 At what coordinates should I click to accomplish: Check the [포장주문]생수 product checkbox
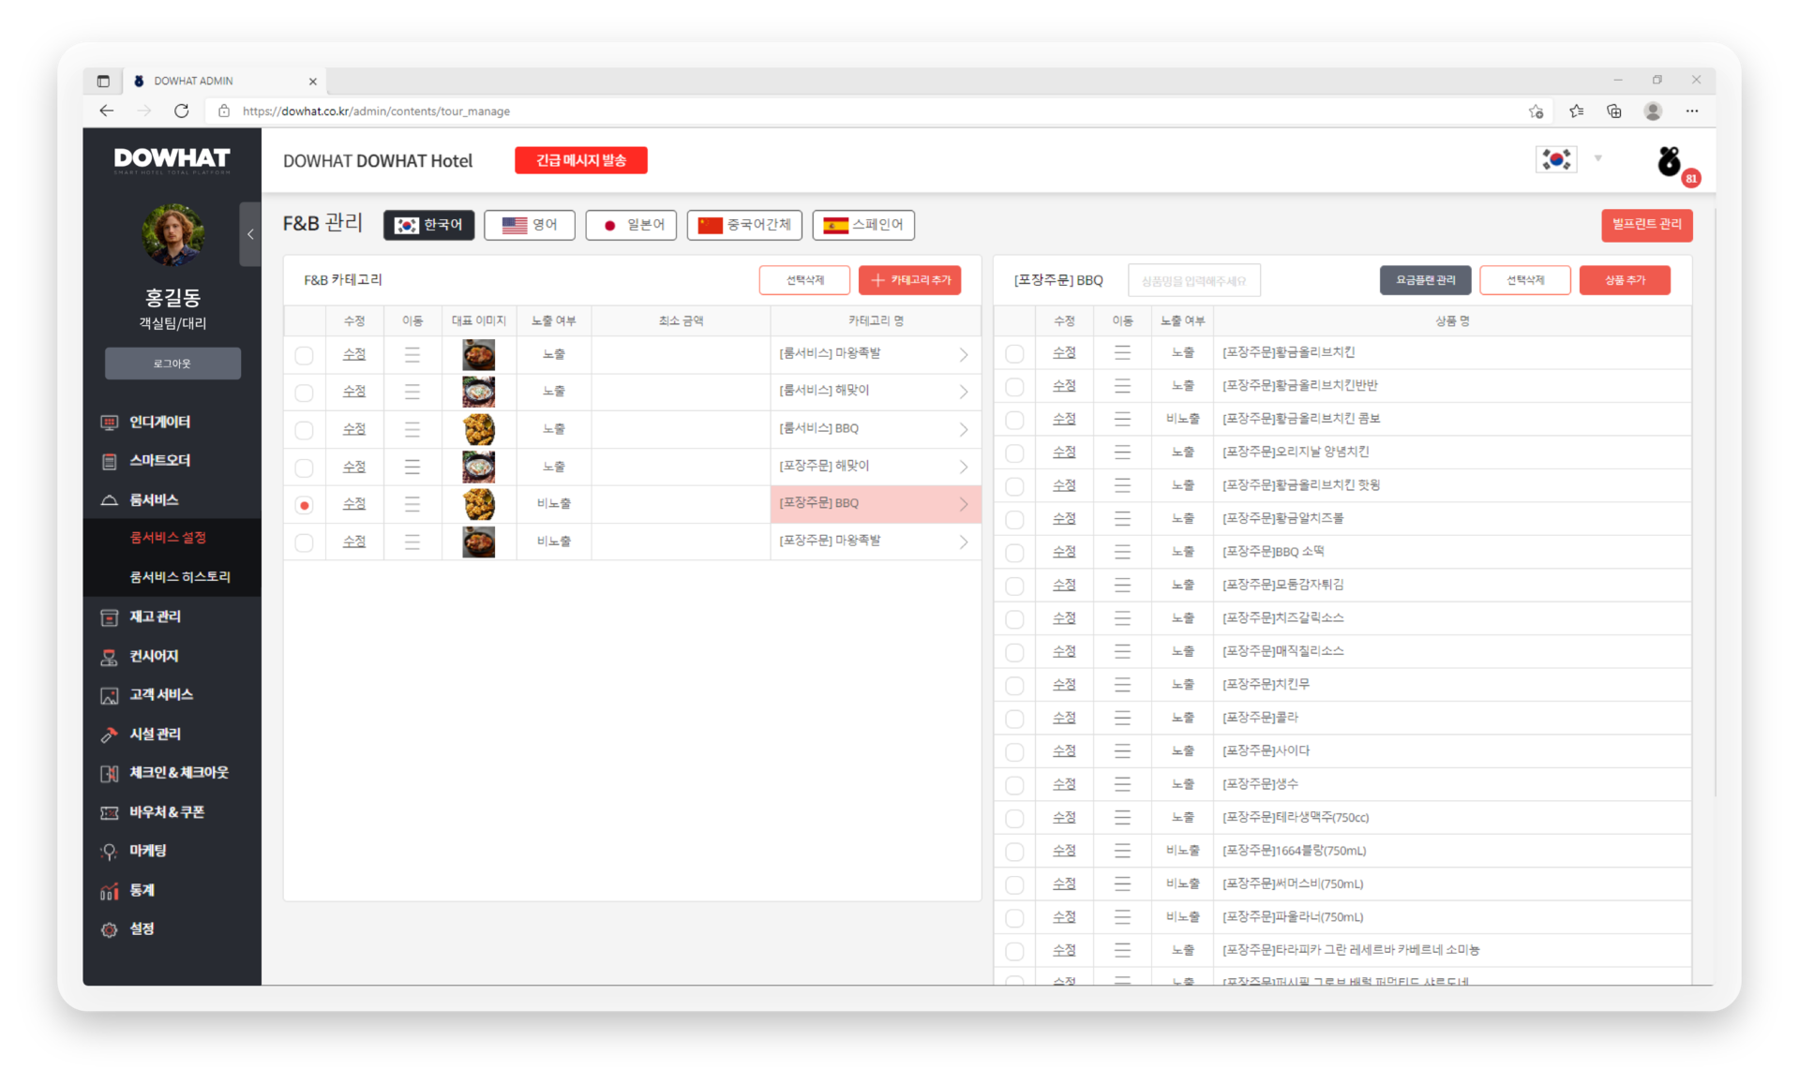tap(1014, 785)
